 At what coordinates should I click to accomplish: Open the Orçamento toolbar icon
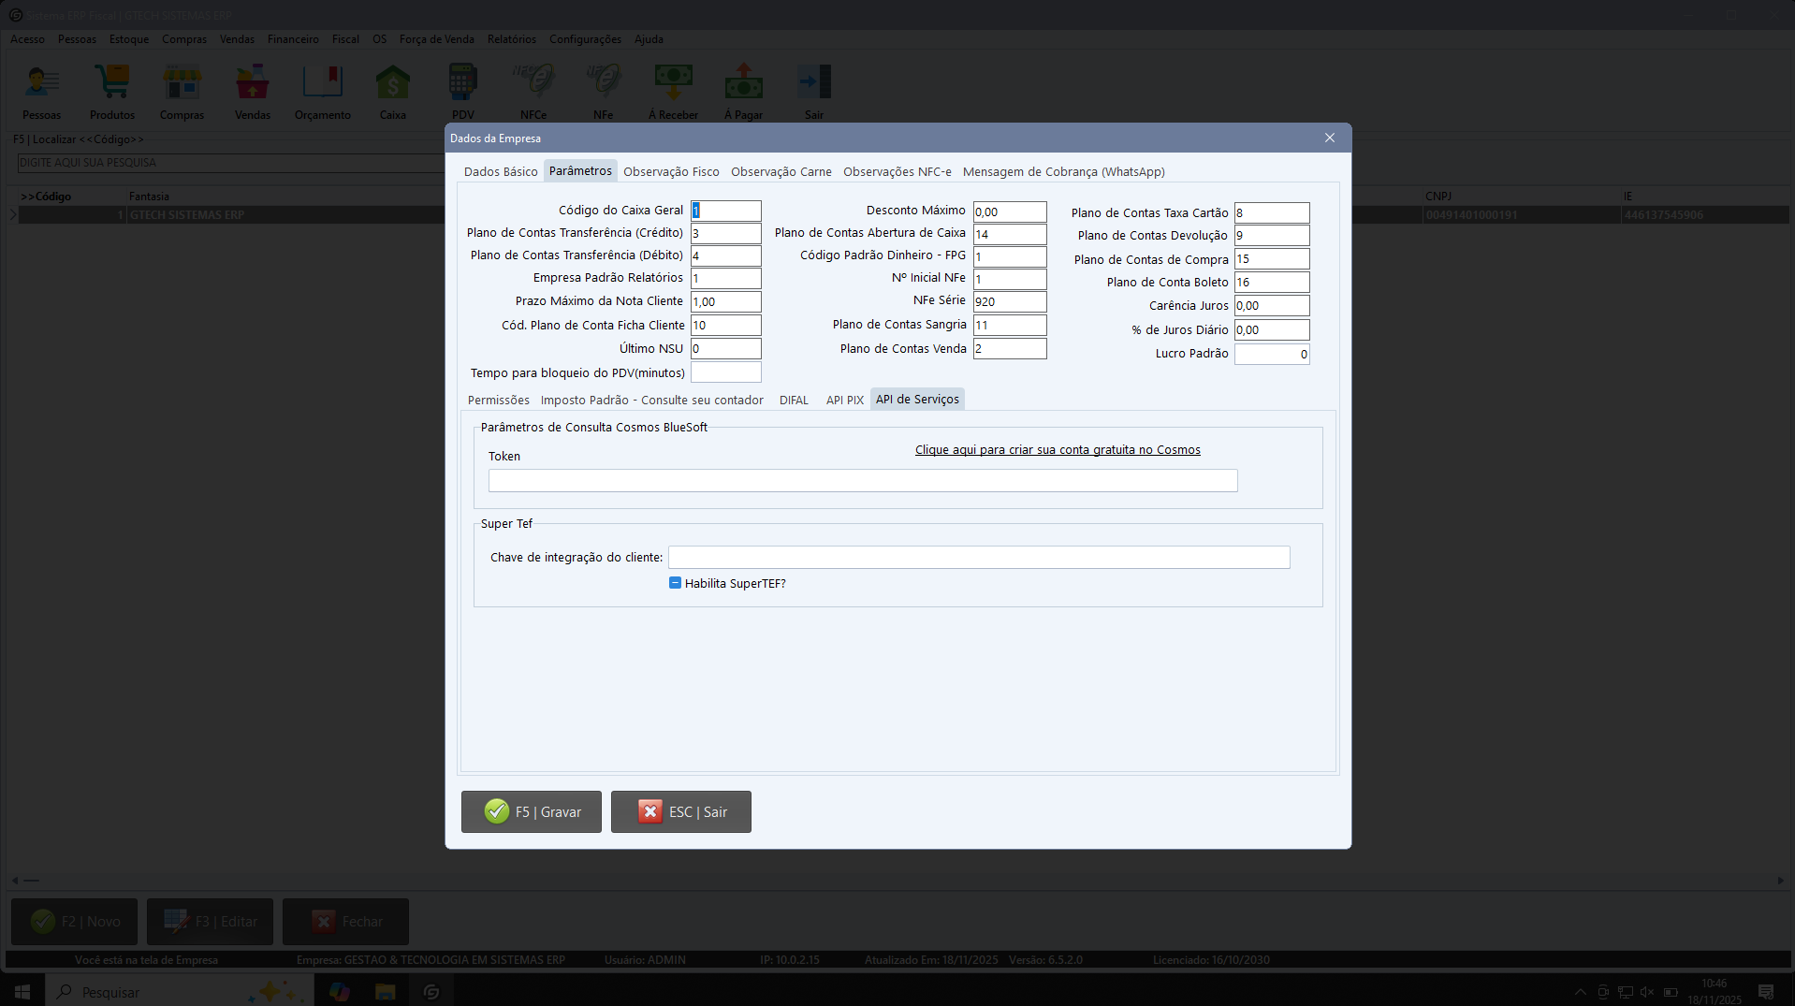point(322,91)
